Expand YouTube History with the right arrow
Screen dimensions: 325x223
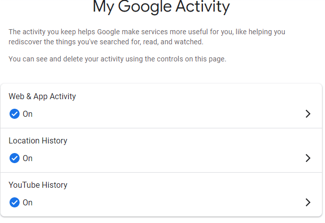pos(308,202)
